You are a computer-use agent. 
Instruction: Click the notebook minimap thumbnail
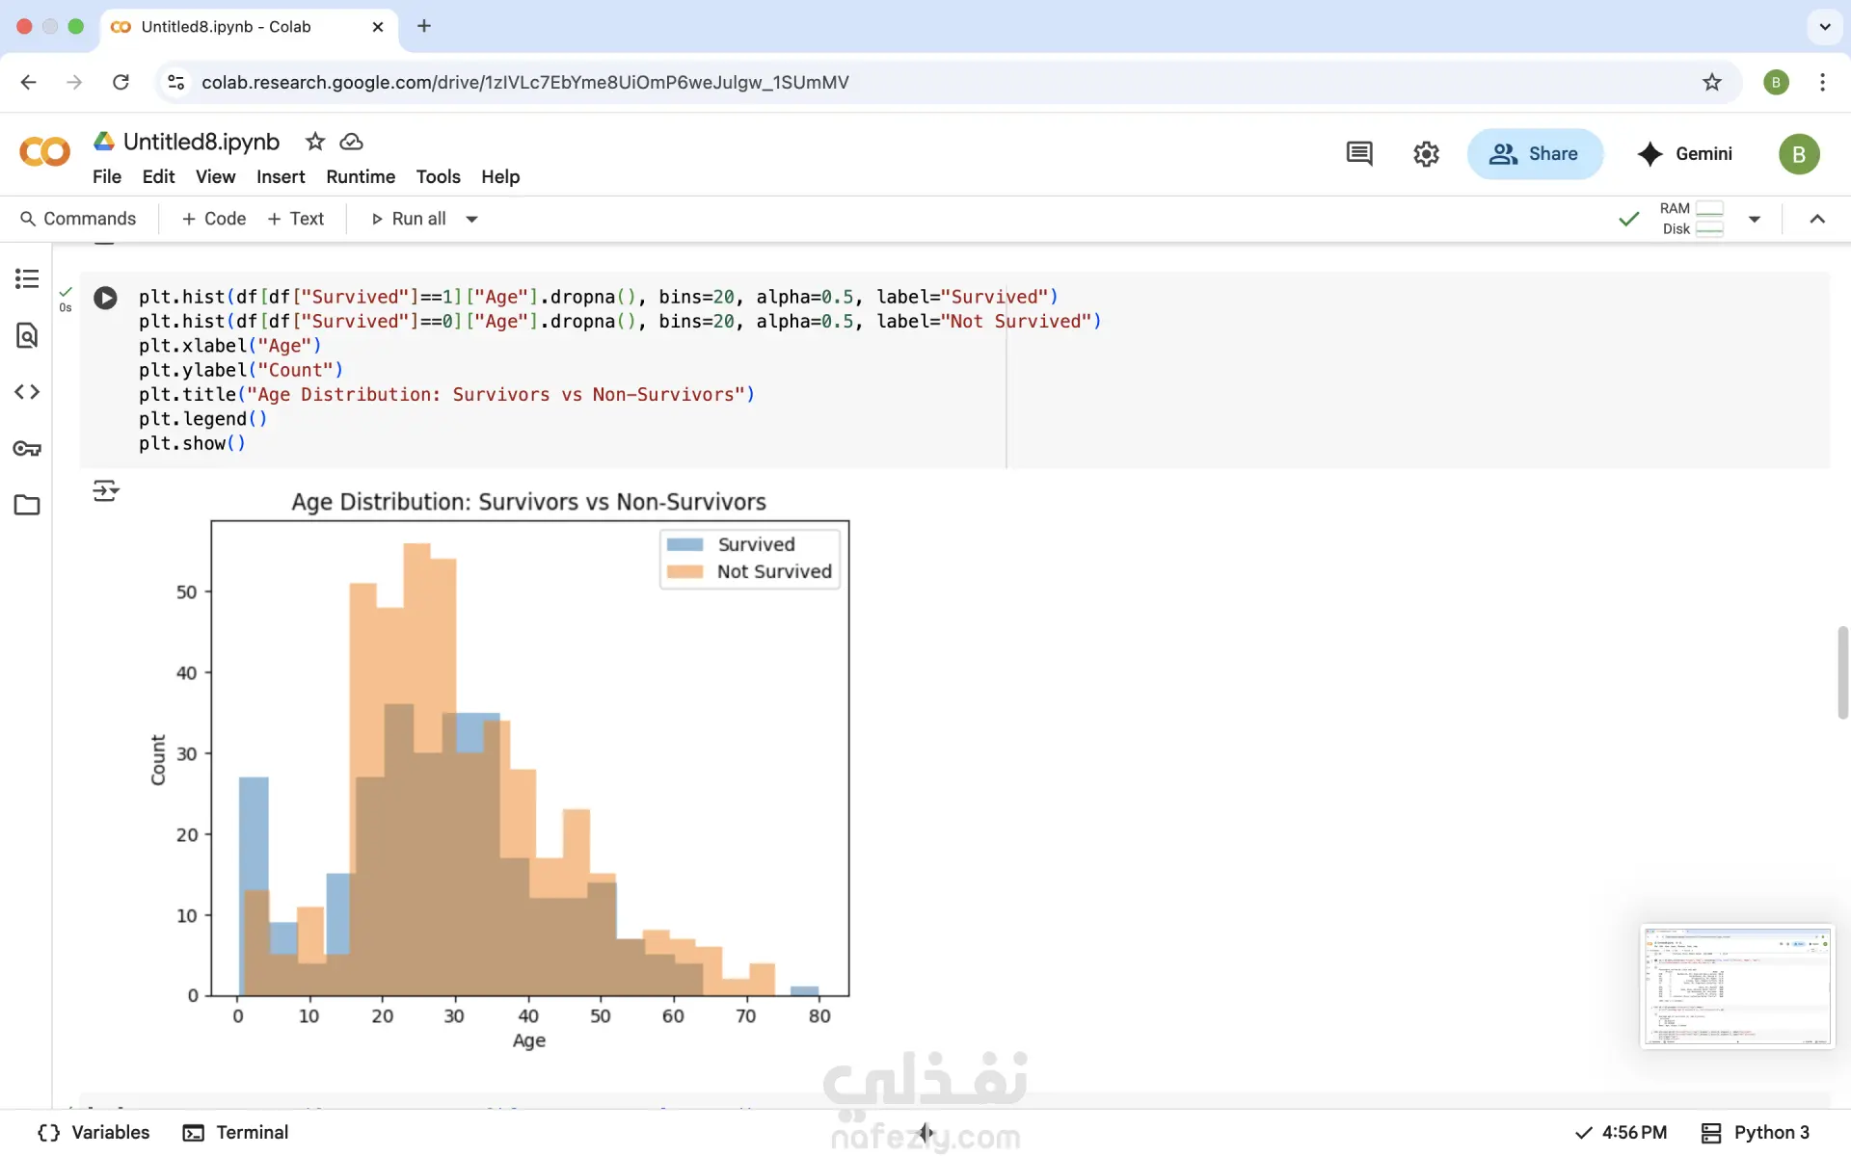(x=1736, y=985)
